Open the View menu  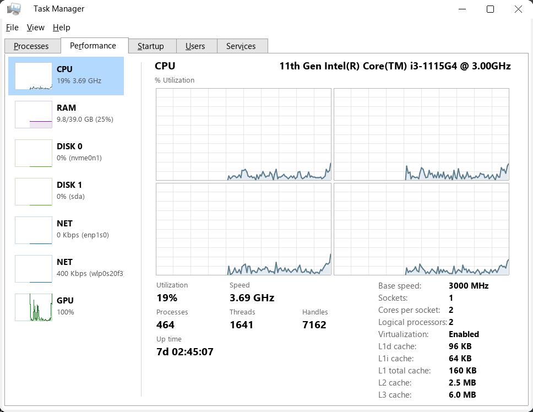36,28
